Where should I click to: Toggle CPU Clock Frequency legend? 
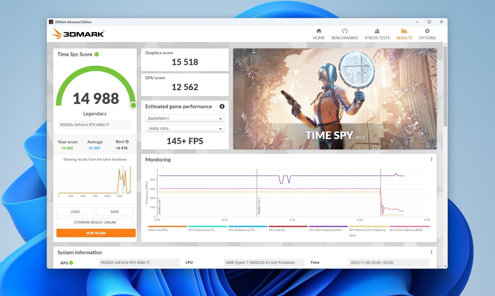(328, 229)
